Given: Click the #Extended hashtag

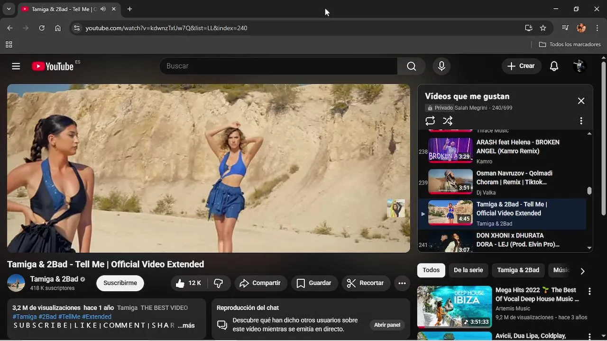Looking at the screenshot, I should click(97, 317).
